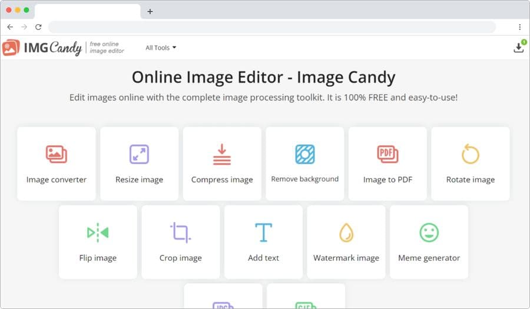This screenshot has height=309, width=530.
Task: Open the Image converter tool icon
Action: pyautogui.click(x=57, y=154)
